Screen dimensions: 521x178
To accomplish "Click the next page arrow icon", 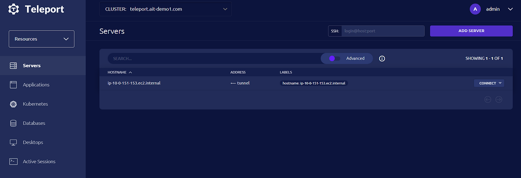I will (x=499, y=100).
